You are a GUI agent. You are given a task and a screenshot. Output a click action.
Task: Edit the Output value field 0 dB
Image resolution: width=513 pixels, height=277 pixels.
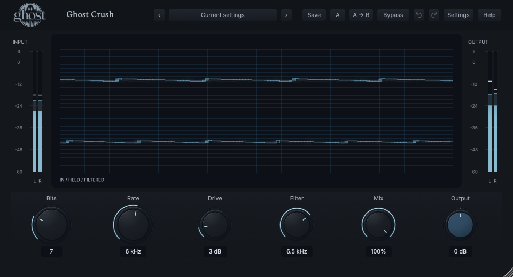pos(460,251)
